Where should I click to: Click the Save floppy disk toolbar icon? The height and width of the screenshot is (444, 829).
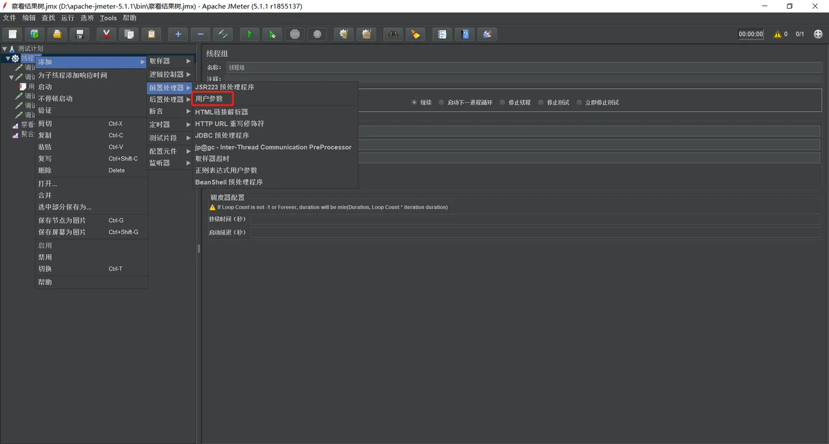pos(79,34)
